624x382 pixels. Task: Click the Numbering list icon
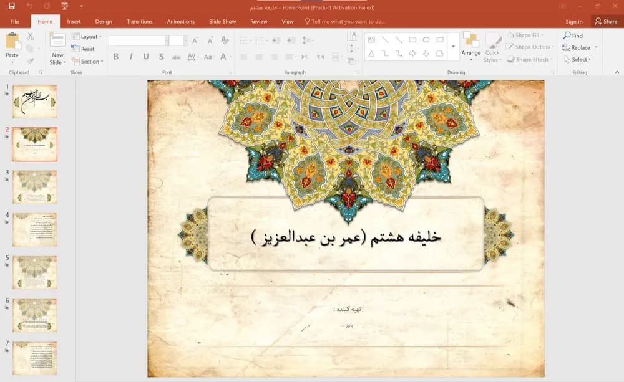tap(261, 40)
